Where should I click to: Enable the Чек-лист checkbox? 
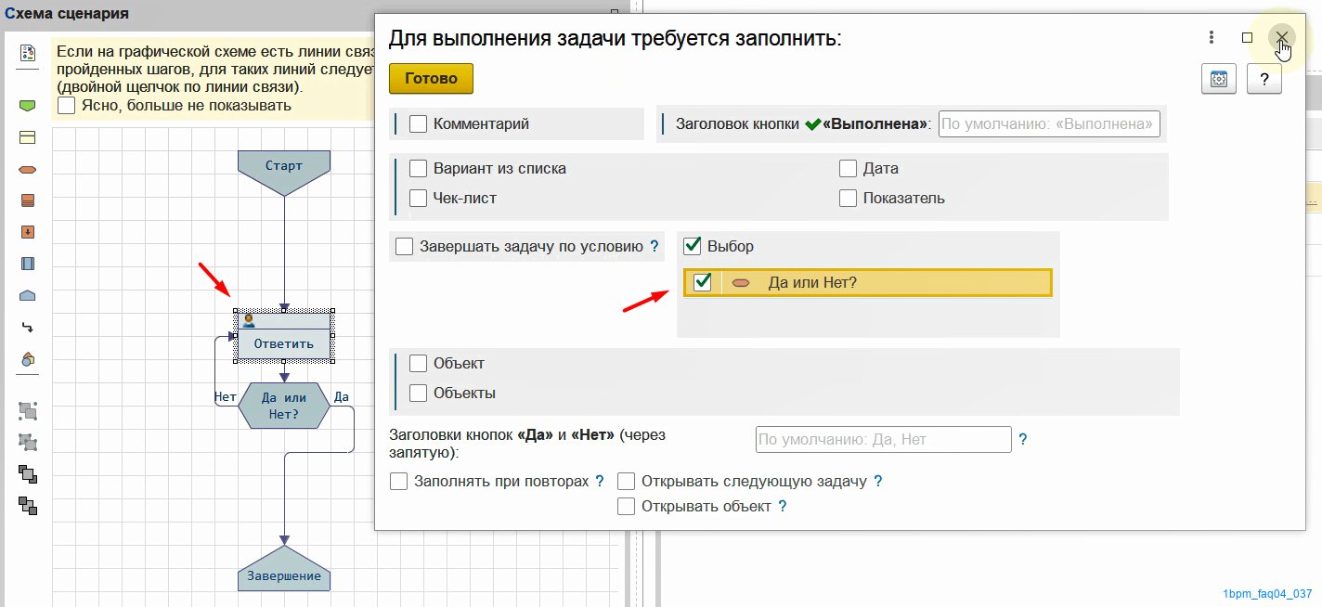coord(418,198)
